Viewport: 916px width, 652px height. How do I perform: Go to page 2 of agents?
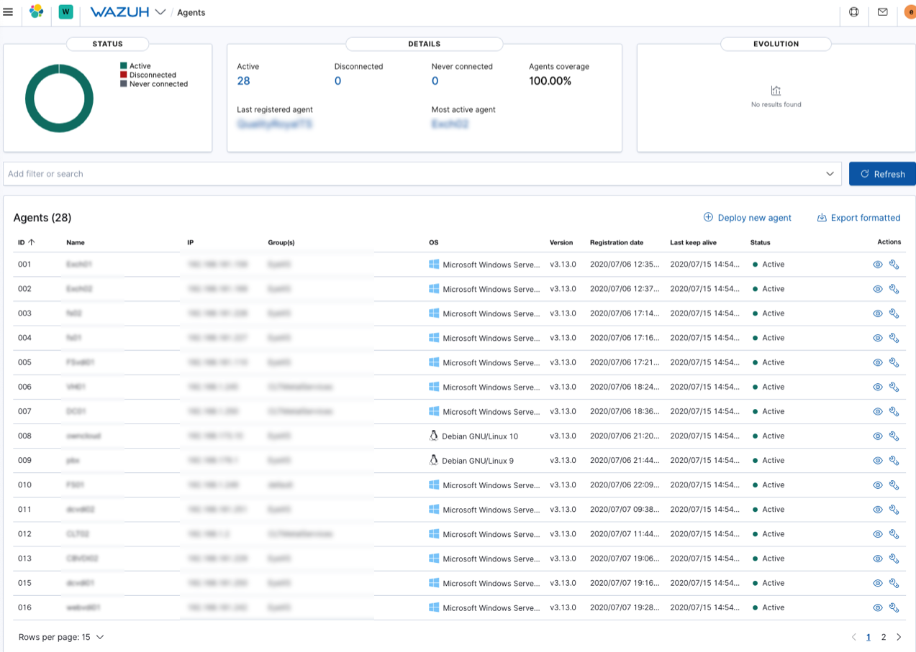tap(884, 637)
